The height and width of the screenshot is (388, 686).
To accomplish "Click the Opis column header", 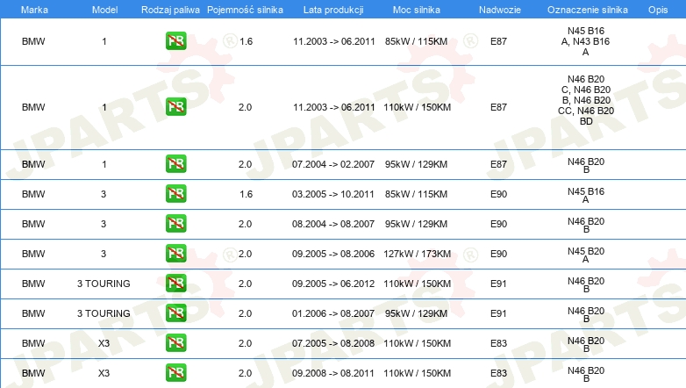I will [x=658, y=10].
